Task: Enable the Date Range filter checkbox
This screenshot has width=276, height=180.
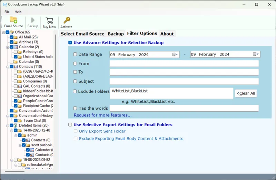Action: click(x=75, y=54)
